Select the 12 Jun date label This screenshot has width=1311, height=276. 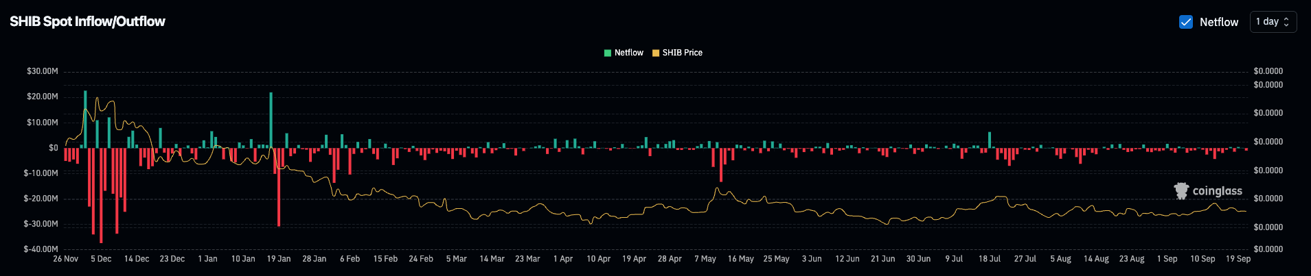847,259
